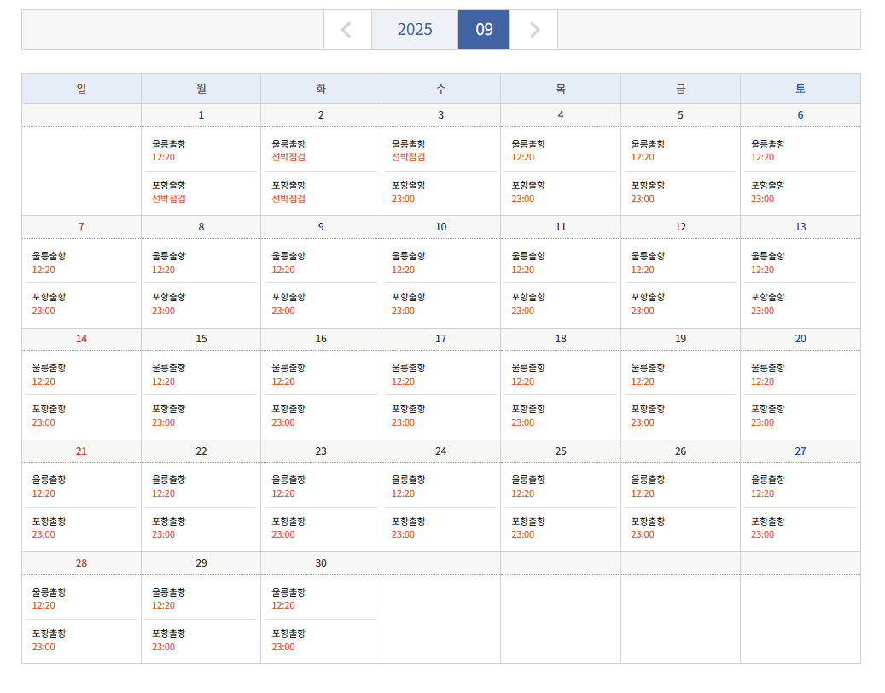
Task: Select date 6 in the calendar
Action: (x=801, y=115)
